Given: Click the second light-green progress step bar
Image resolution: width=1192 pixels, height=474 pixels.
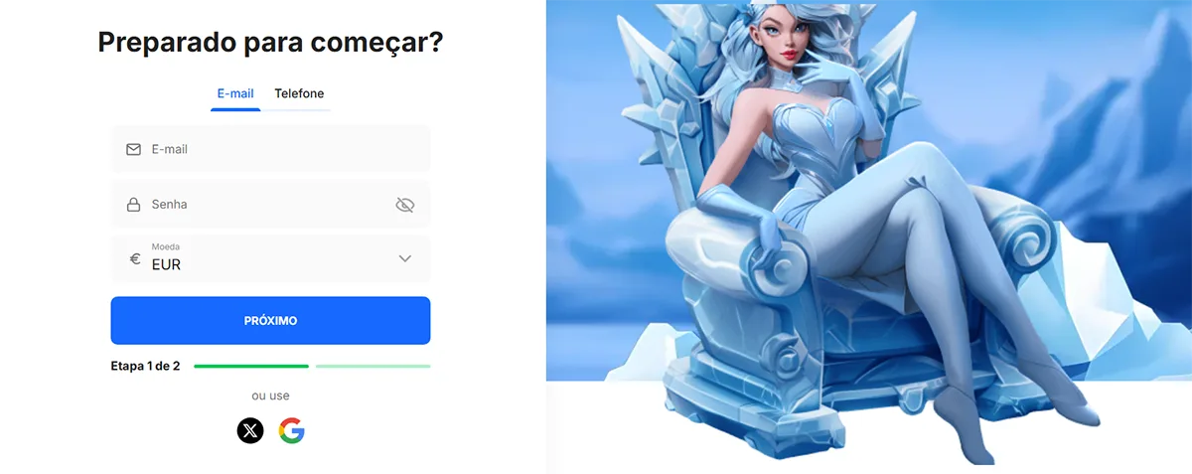Looking at the screenshot, I should (372, 366).
